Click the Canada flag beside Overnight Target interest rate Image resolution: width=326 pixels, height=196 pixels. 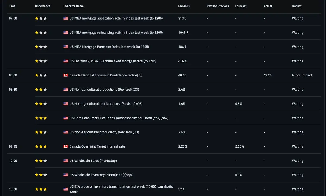coord(66,146)
